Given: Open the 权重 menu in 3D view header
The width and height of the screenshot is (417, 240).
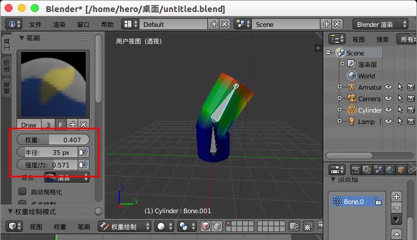Looking at the screenshot, I should point(59,227).
